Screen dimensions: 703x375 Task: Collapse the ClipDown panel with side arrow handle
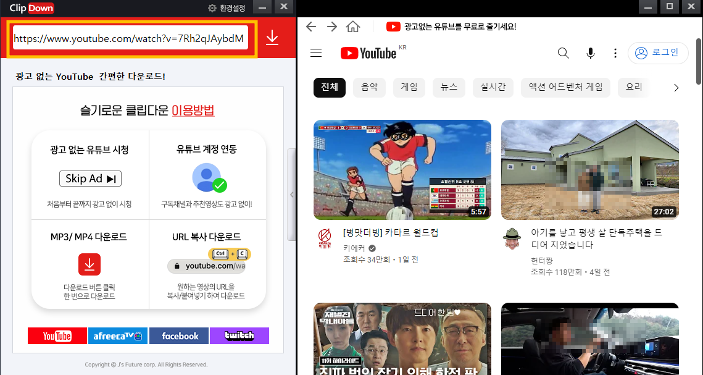coord(291,195)
